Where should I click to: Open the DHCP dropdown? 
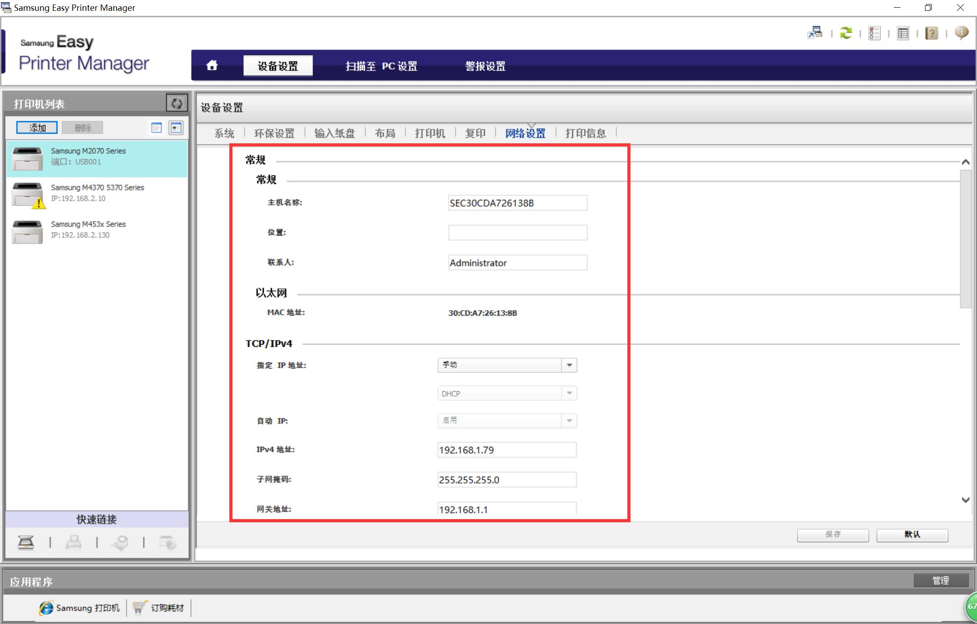[x=507, y=393]
